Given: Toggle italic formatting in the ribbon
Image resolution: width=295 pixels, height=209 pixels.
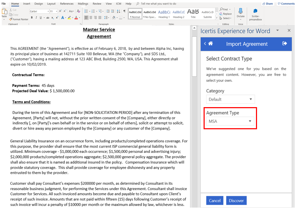Looking at the screenshot, I should (36, 18).
